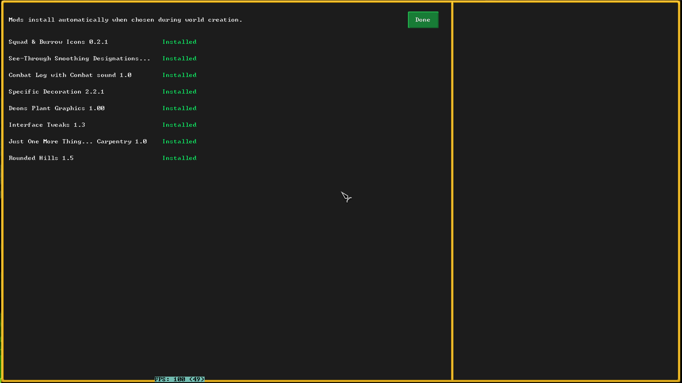
Task: Select the Squad & Burrow Icons 0.2.1 mod
Action: click(x=58, y=42)
